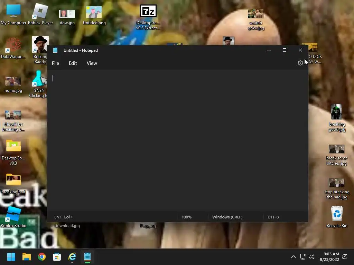
Task: Open Notepad's View menu
Action: tap(92, 63)
